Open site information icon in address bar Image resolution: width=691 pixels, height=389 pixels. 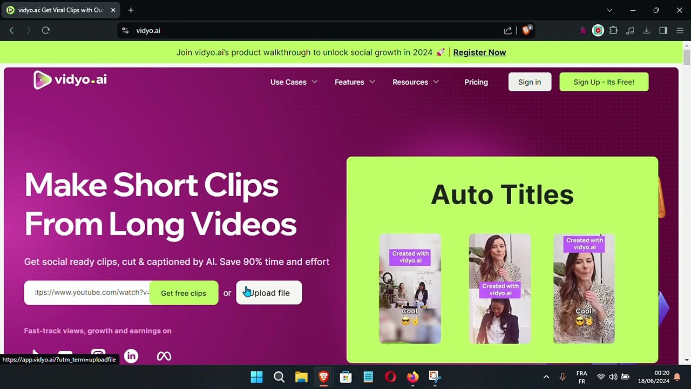125,31
